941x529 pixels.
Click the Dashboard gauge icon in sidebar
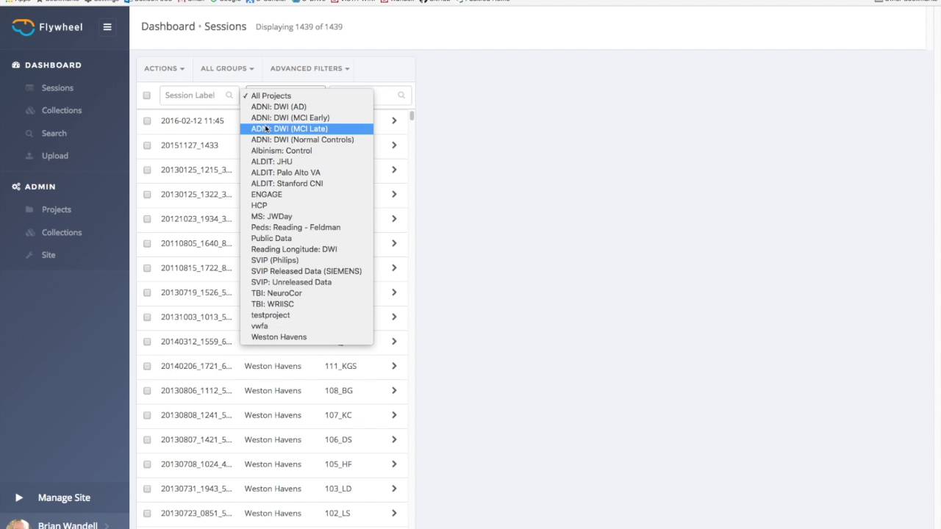point(16,65)
